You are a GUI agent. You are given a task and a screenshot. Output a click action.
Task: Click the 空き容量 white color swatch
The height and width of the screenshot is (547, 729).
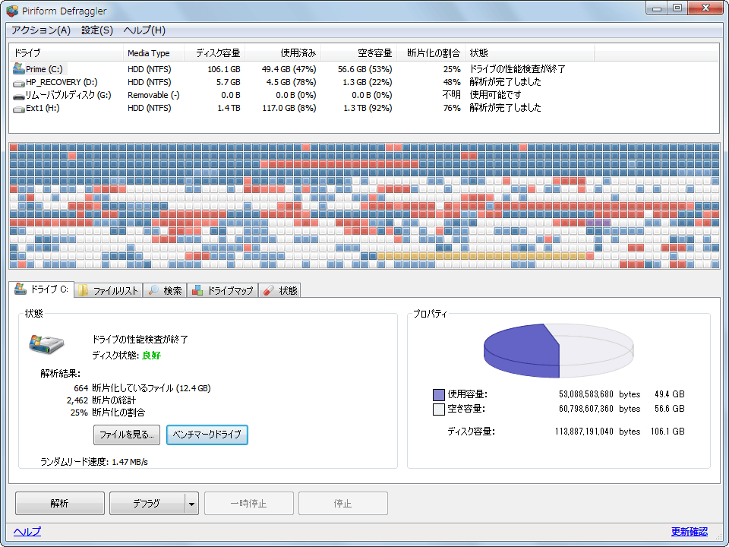[x=439, y=409]
